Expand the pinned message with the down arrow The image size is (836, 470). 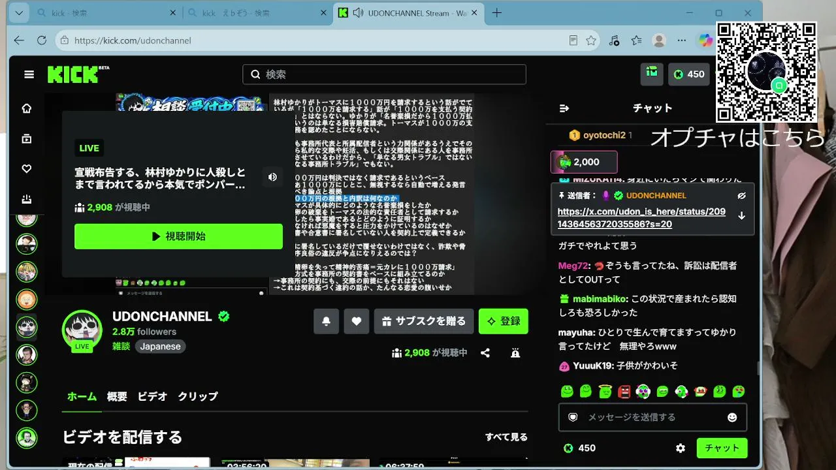(x=741, y=216)
